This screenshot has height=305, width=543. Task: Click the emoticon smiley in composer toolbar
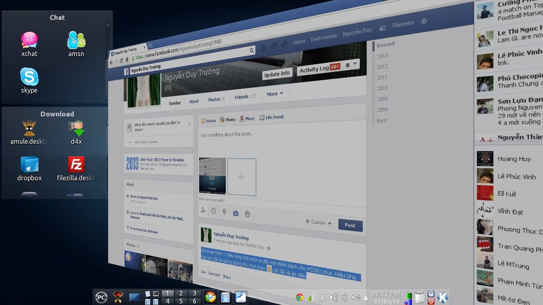pyautogui.click(x=247, y=214)
